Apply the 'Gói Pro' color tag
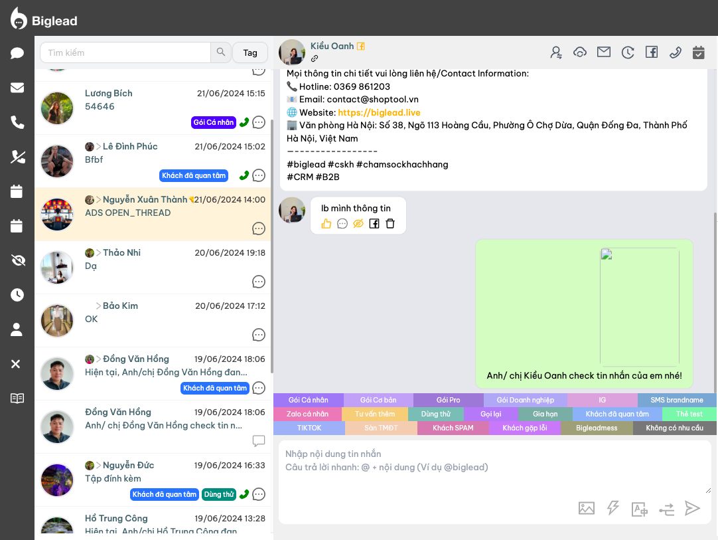 448,401
